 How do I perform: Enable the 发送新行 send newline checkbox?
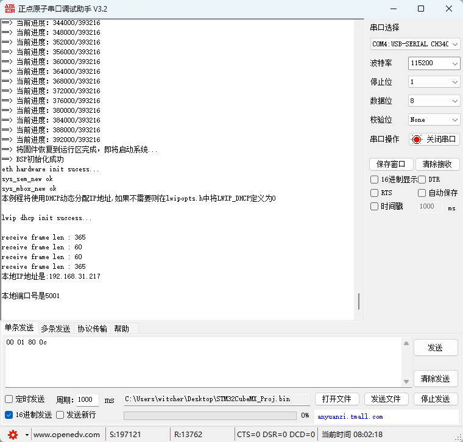[x=60, y=415]
